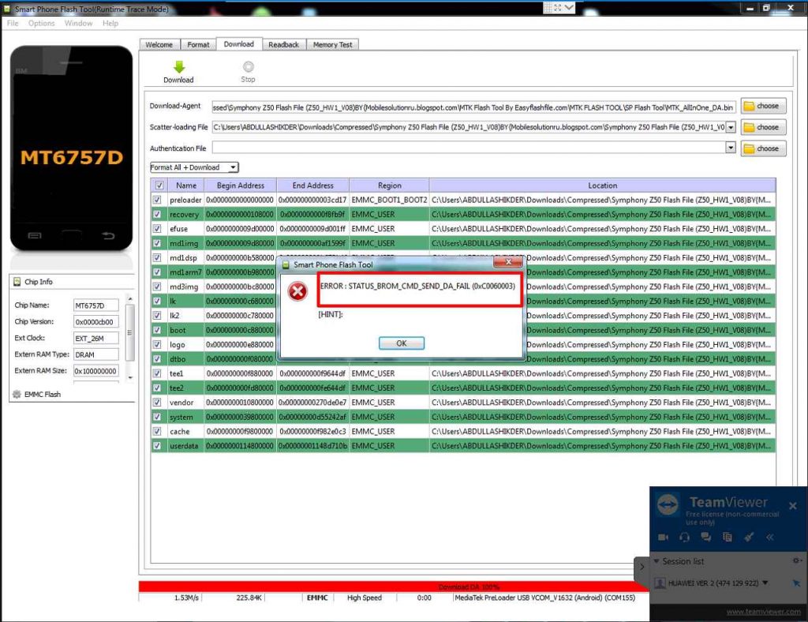Image resolution: width=808 pixels, height=622 pixels.
Task: Toggle the userdata partition checkbox
Action: coord(157,446)
